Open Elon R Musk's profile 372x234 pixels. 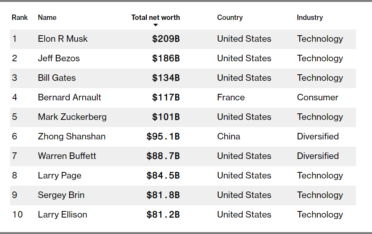tap(63, 39)
